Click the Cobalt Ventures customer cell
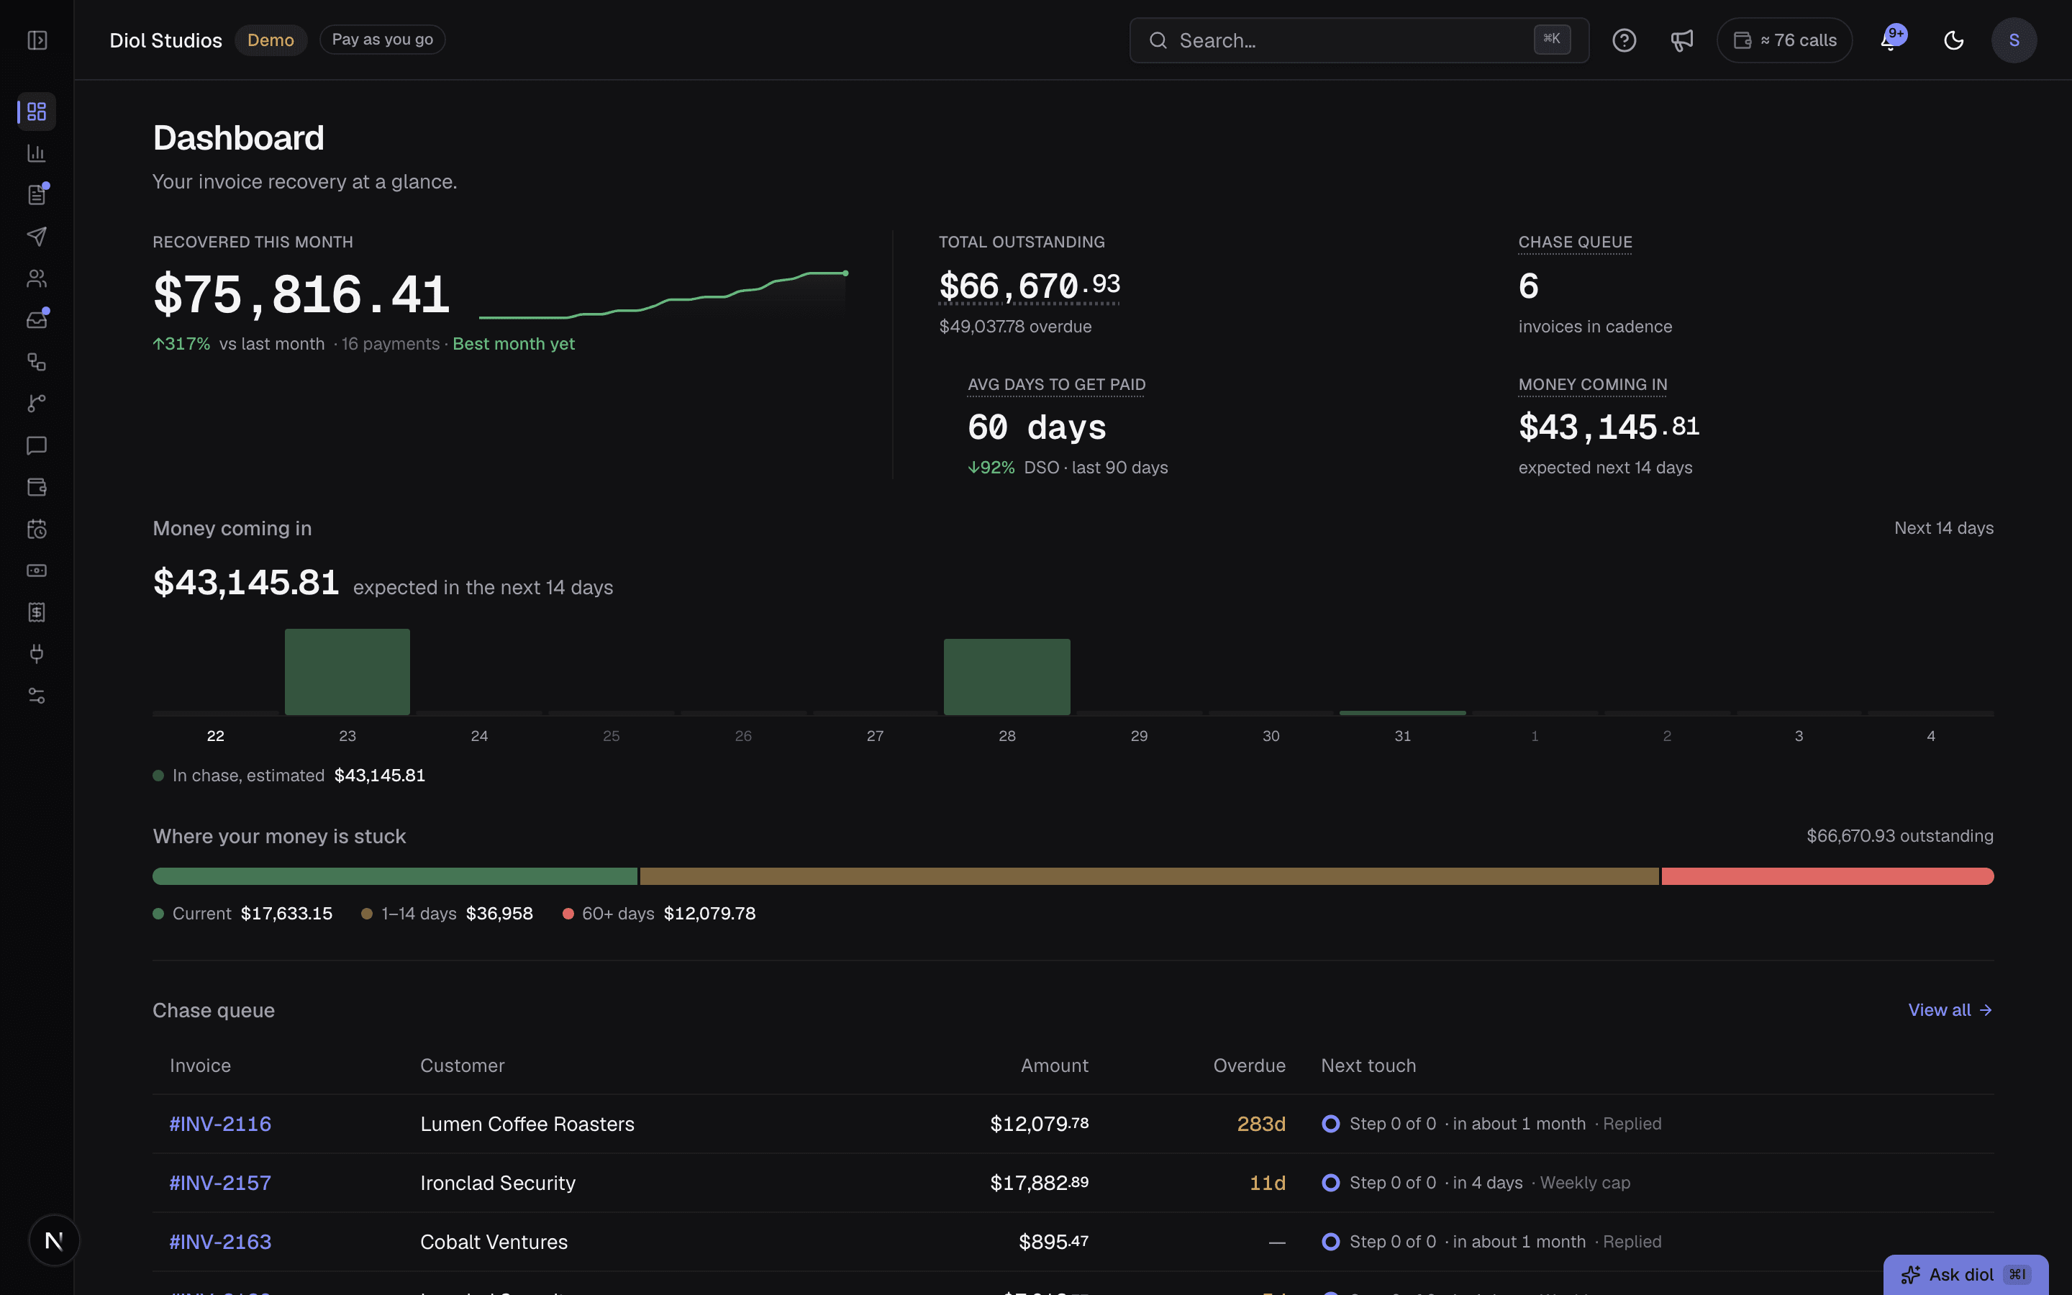This screenshot has height=1295, width=2072. point(494,1242)
